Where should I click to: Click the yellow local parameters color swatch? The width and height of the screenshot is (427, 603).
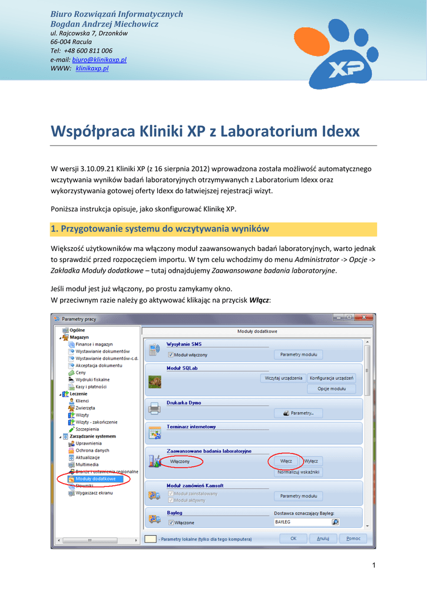pos(151,539)
